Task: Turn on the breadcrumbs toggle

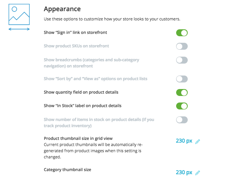Action: pyautogui.click(x=182, y=60)
